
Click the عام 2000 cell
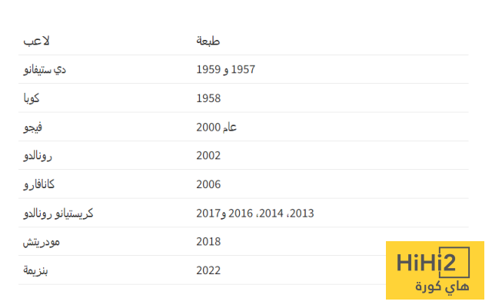point(217,127)
